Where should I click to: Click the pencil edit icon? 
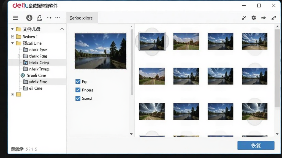coord(274,18)
